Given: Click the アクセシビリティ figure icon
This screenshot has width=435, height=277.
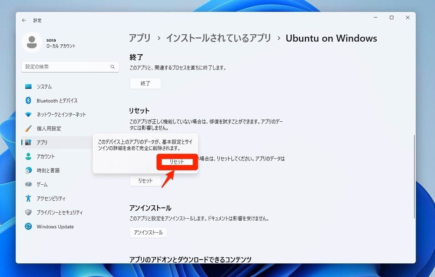Looking at the screenshot, I should (x=28, y=198).
